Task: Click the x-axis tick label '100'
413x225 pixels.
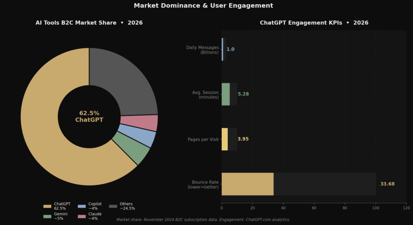Action: point(375,208)
